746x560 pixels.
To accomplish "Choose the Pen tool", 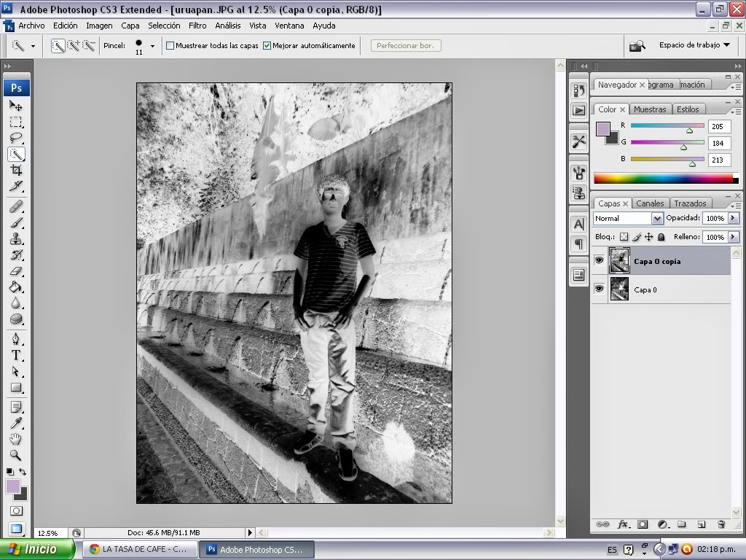I will tap(16, 338).
